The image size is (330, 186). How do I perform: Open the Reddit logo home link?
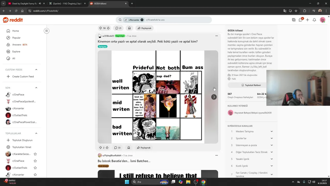[13, 20]
